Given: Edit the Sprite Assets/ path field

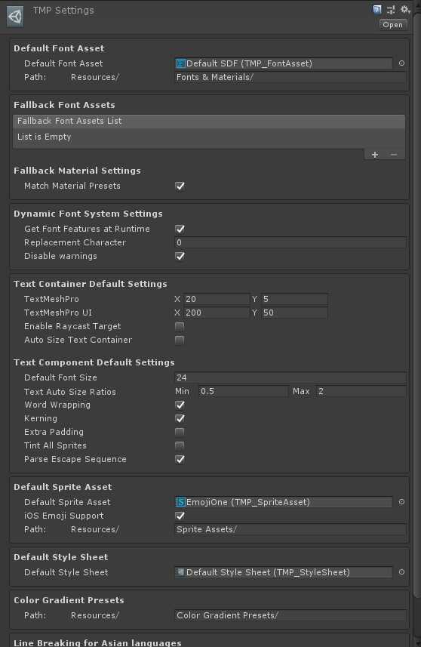Looking at the screenshot, I should pyautogui.click(x=290, y=529).
